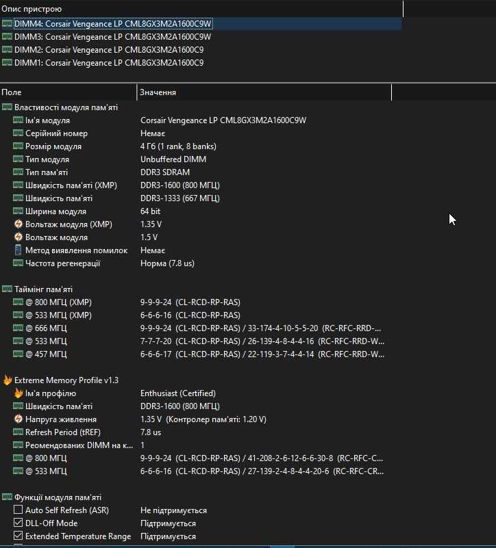Click the icon beside 'Таймінг пам'яті' section
Viewport: 496px width, 548px height.
click(x=7, y=289)
